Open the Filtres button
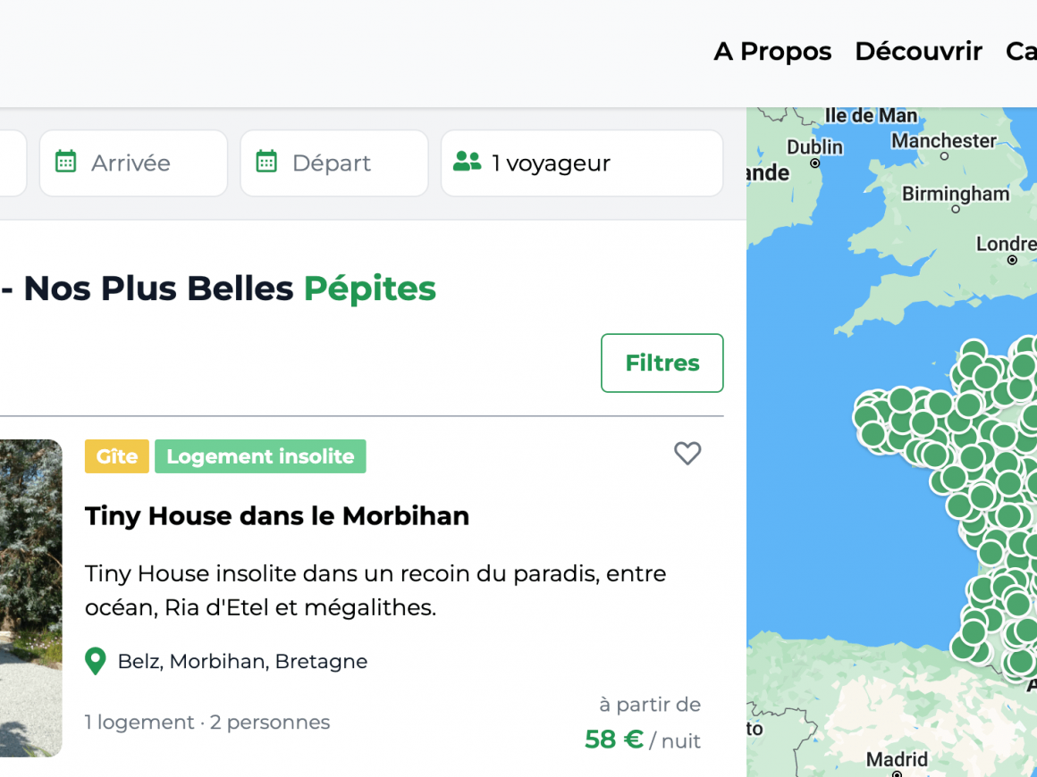 pos(662,363)
